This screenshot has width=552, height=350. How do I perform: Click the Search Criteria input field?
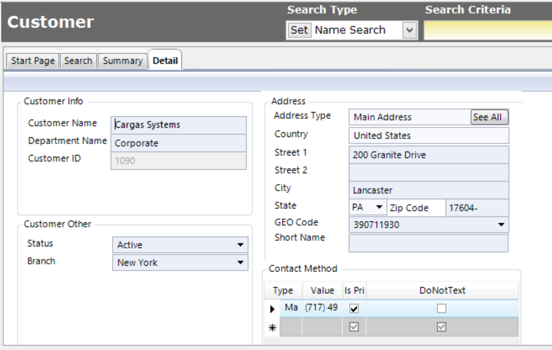tap(487, 30)
